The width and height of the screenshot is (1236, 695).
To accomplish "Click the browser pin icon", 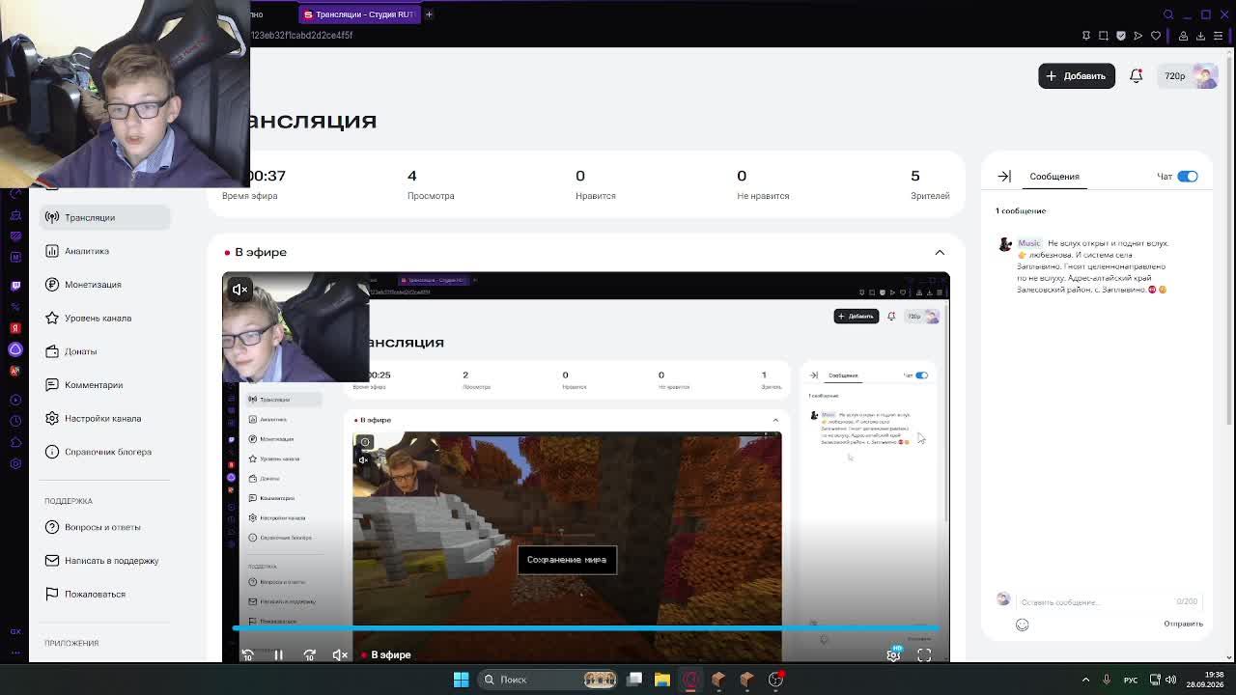I will (x=1086, y=36).
